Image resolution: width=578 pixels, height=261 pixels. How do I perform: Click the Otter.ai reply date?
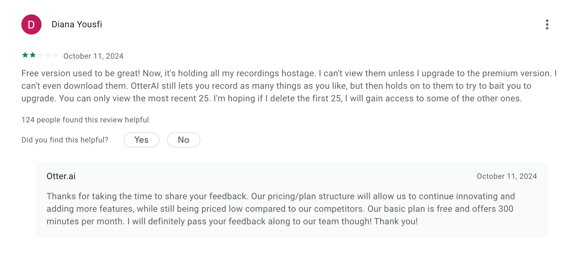(507, 176)
